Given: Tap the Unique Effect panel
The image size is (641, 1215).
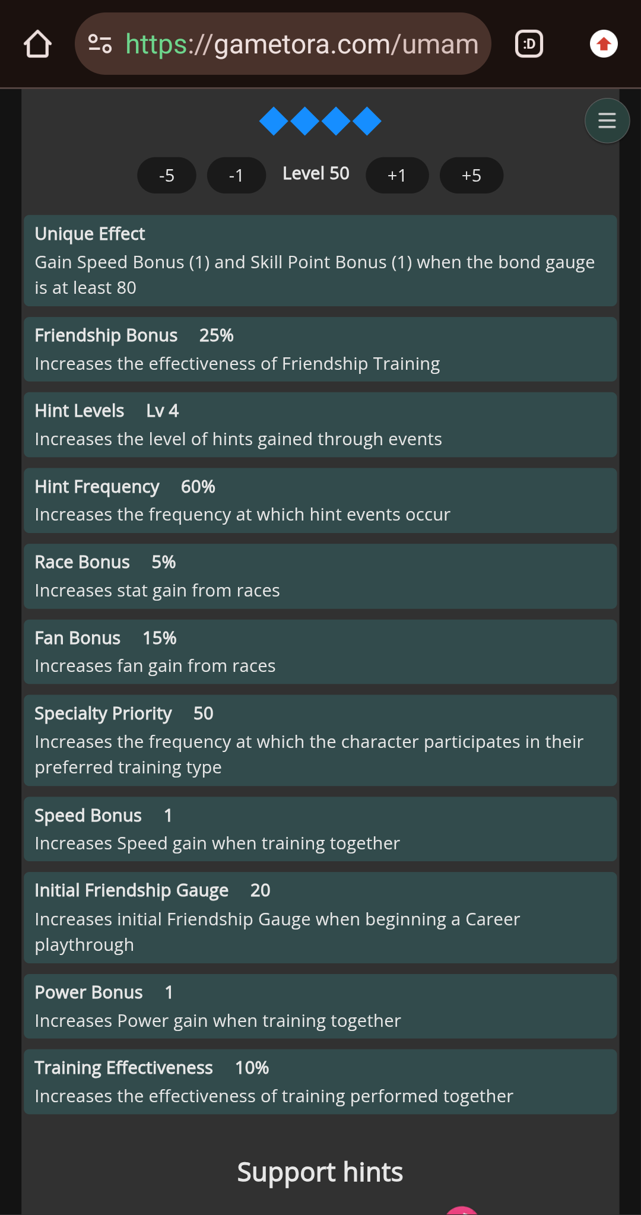Looking at the screenshot, I should (x=320, y=261).
